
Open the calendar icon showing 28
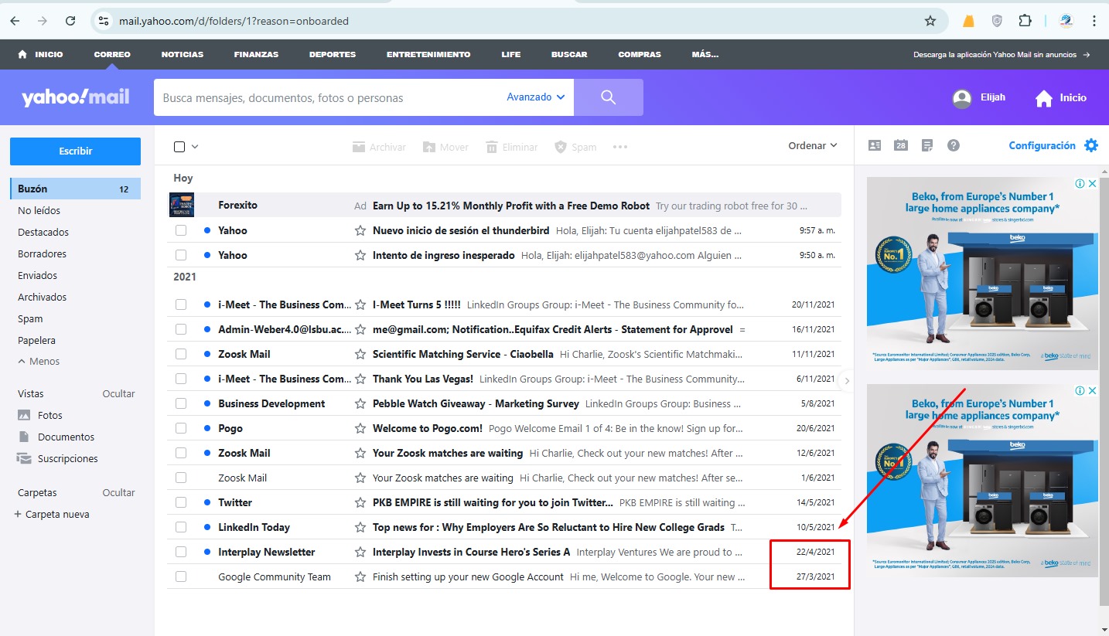901,145
